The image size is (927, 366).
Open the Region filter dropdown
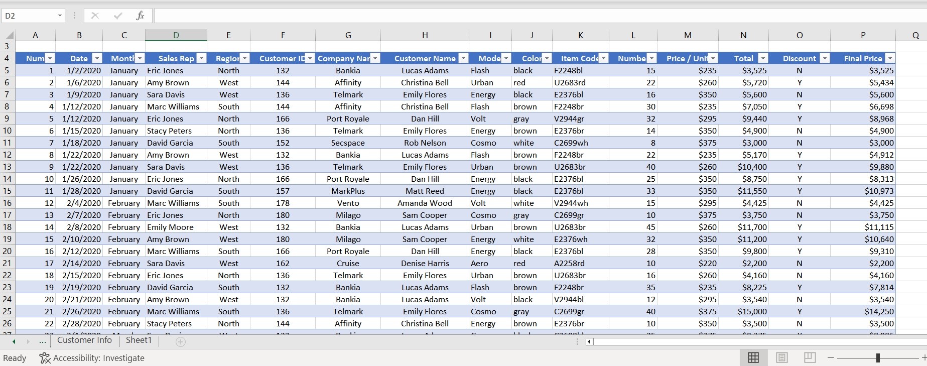point(244,58)
